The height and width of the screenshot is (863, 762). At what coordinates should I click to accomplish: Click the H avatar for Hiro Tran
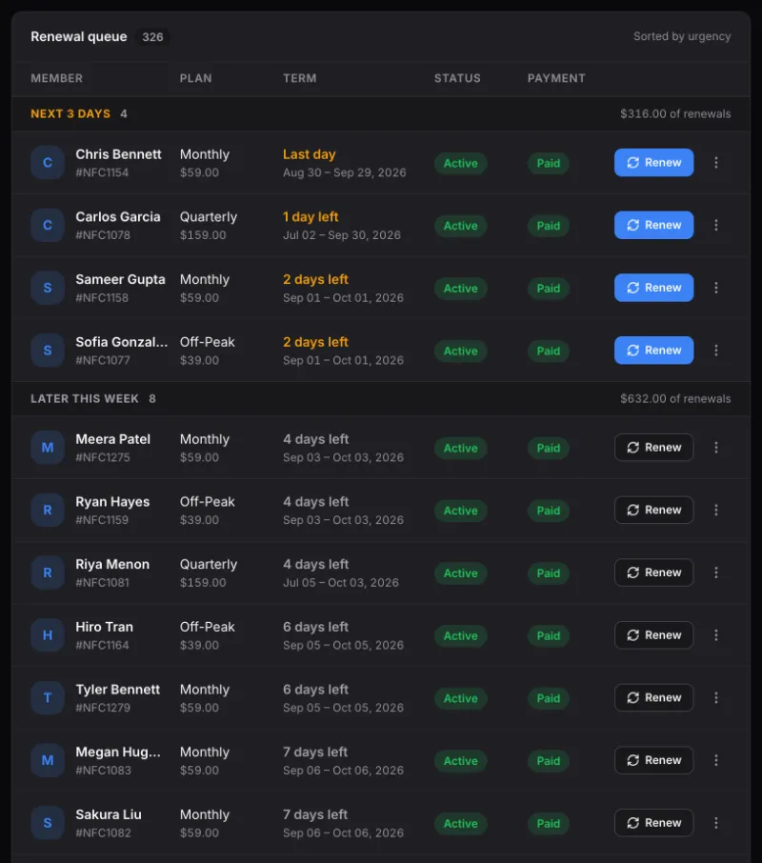click(x=48, y=635)
